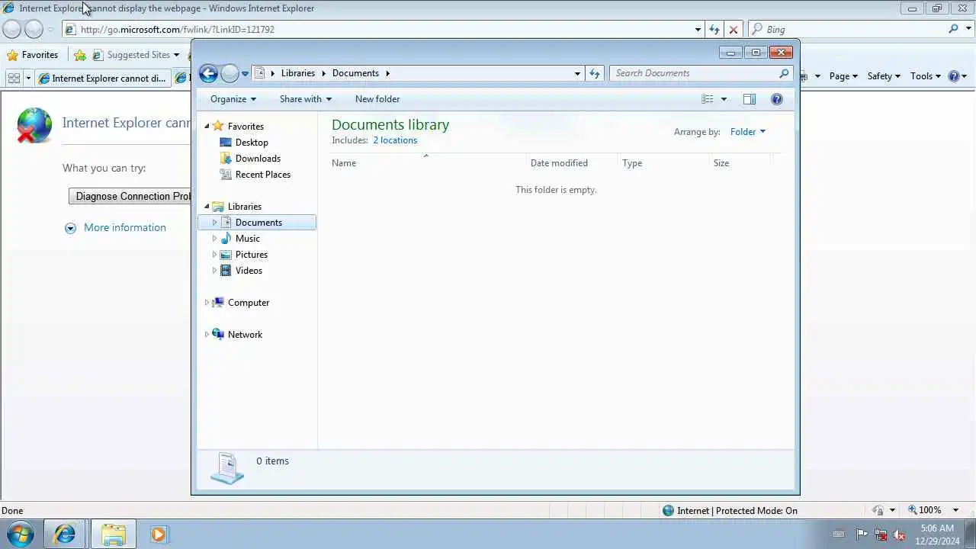Open the Organize menu
Image resolution: width=976 pixels, height=549 pixels.
[x=233, y=99]
